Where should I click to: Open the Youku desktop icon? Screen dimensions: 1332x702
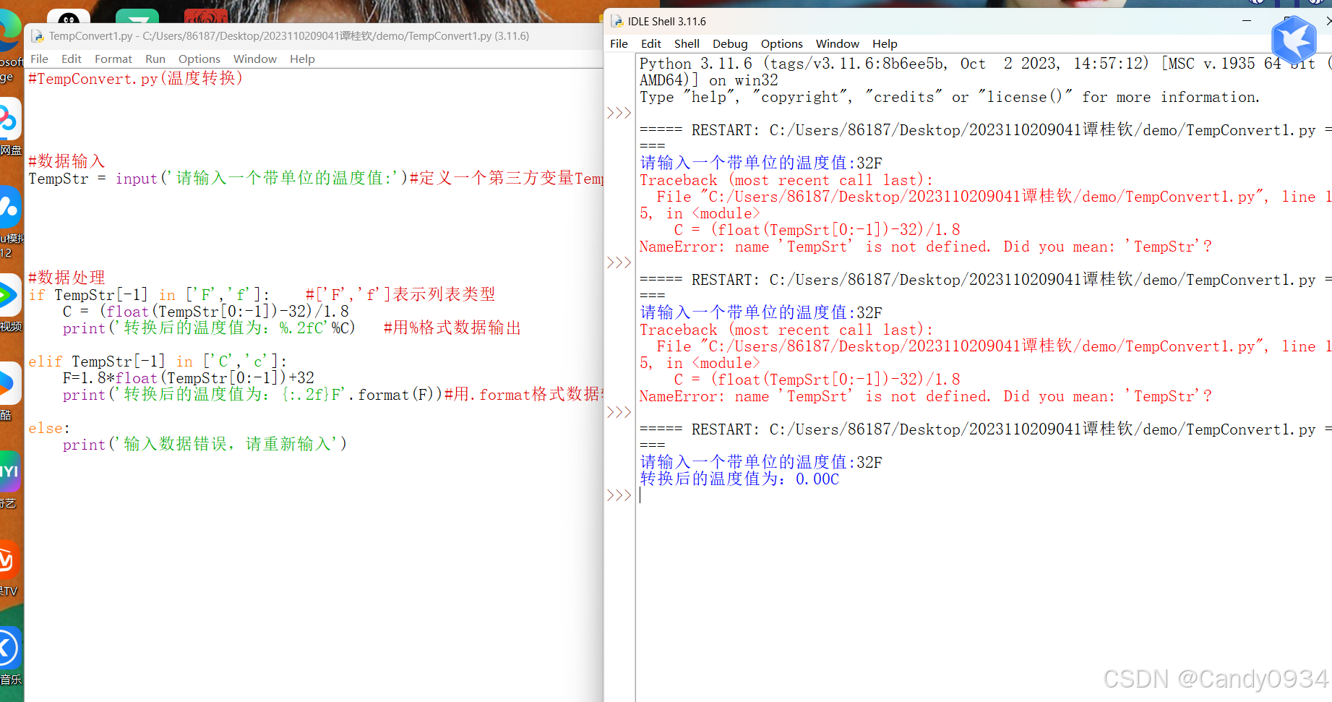click(x=9, y=383)
